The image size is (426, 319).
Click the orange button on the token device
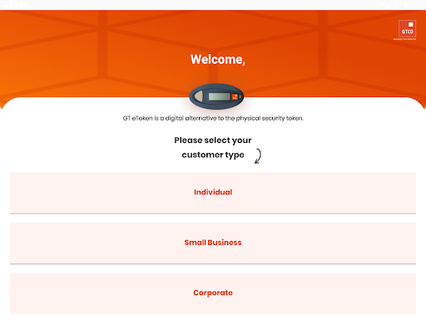(x=235, y=96)
